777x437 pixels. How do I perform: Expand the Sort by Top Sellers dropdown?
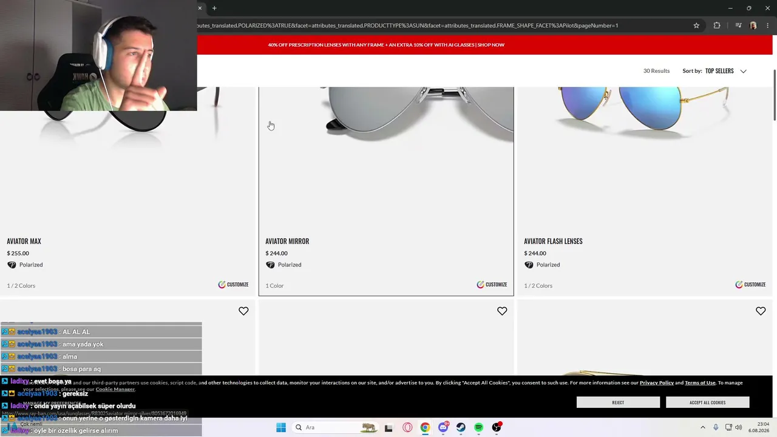coord(714,71)
